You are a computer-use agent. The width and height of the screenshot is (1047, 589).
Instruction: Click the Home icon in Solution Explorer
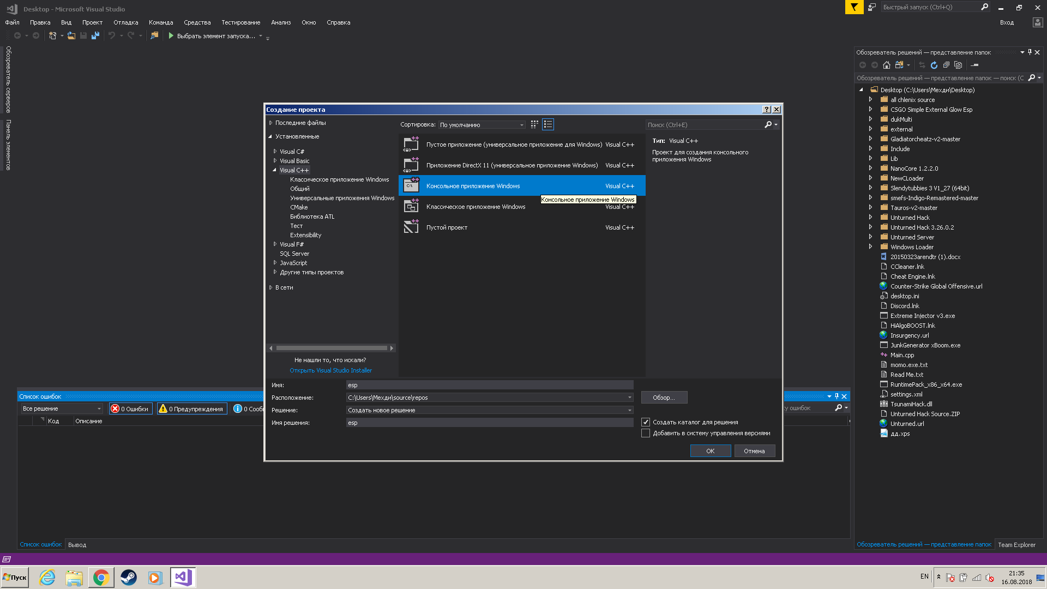tap(887, 65)
